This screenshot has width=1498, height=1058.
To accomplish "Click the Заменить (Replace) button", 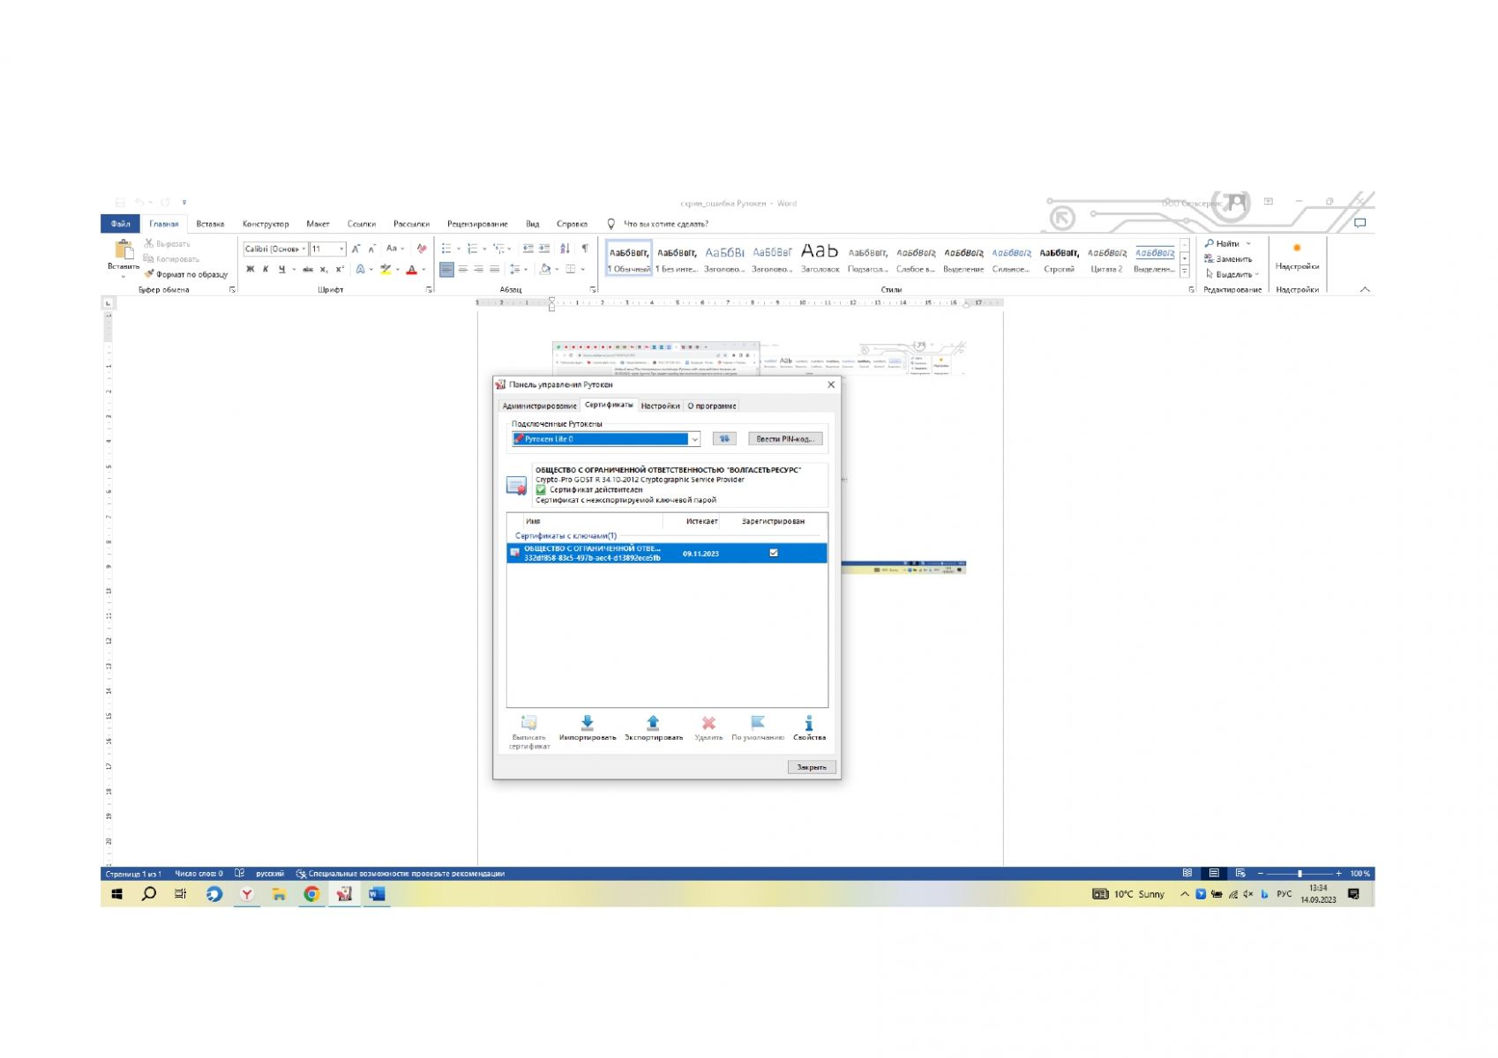I will [x=1228, y=258].
